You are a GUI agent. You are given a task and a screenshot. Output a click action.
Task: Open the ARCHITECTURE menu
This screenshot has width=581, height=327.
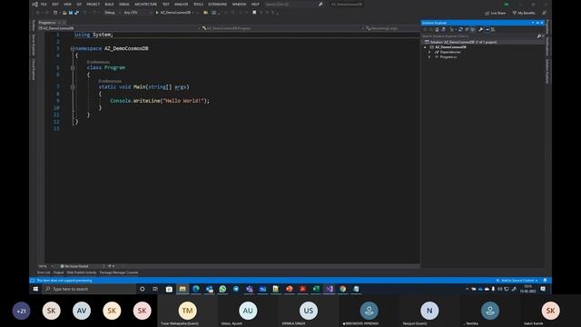click(145, 4)
